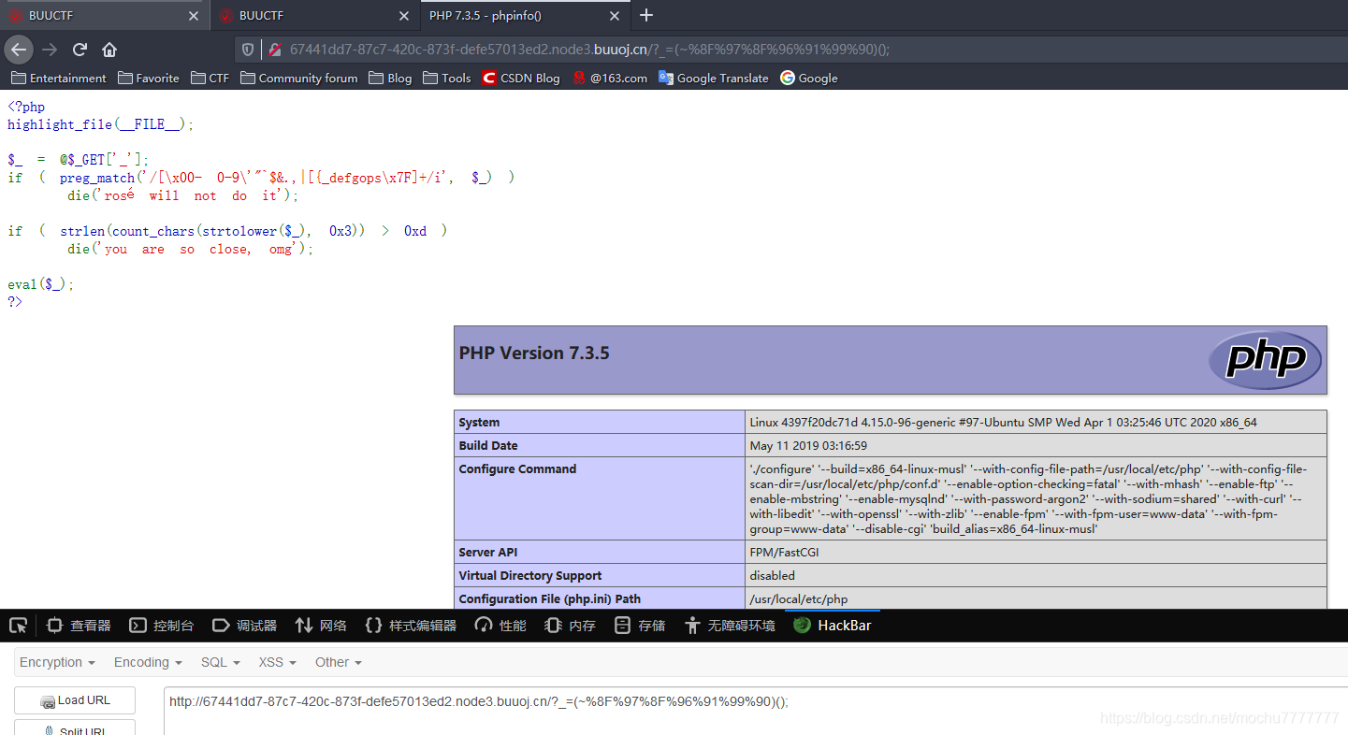Open the 样式编辑器 Style Editor panel
Viewport: 1348px width, 735px height.
point(411,625)
